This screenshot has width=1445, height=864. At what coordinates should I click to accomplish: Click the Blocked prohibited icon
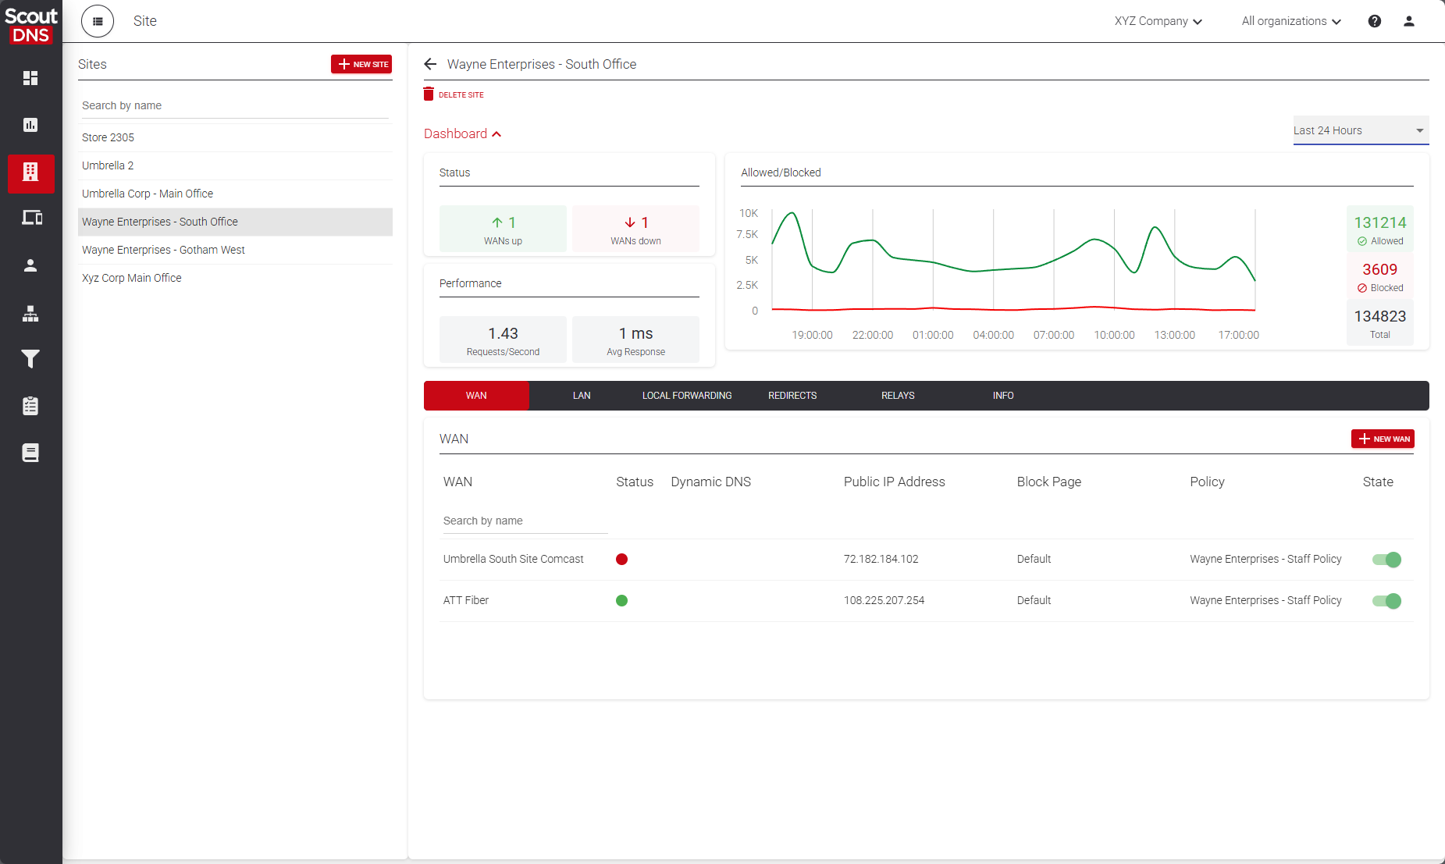coord(1362,288)
